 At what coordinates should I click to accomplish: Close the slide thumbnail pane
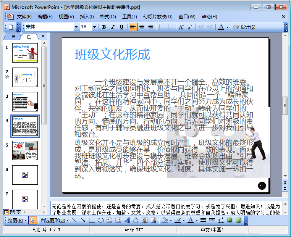[43, 36]
